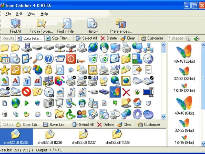Select the 16x16 (8-bit) image
Viewport: 205px width, 154px height.
pos(184,140)
